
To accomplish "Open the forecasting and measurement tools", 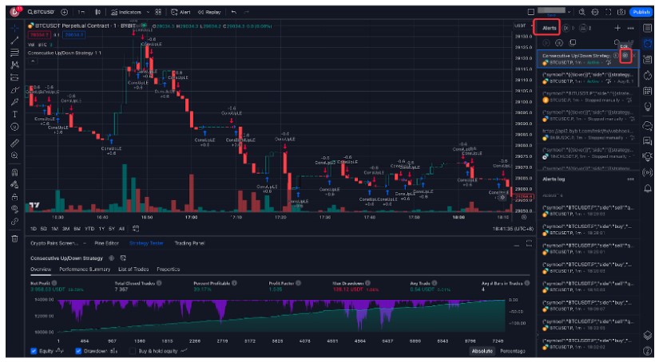I will point(14,77).
